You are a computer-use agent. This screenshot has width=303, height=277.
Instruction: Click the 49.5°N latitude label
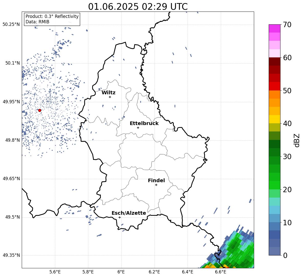tap(13, 217)
